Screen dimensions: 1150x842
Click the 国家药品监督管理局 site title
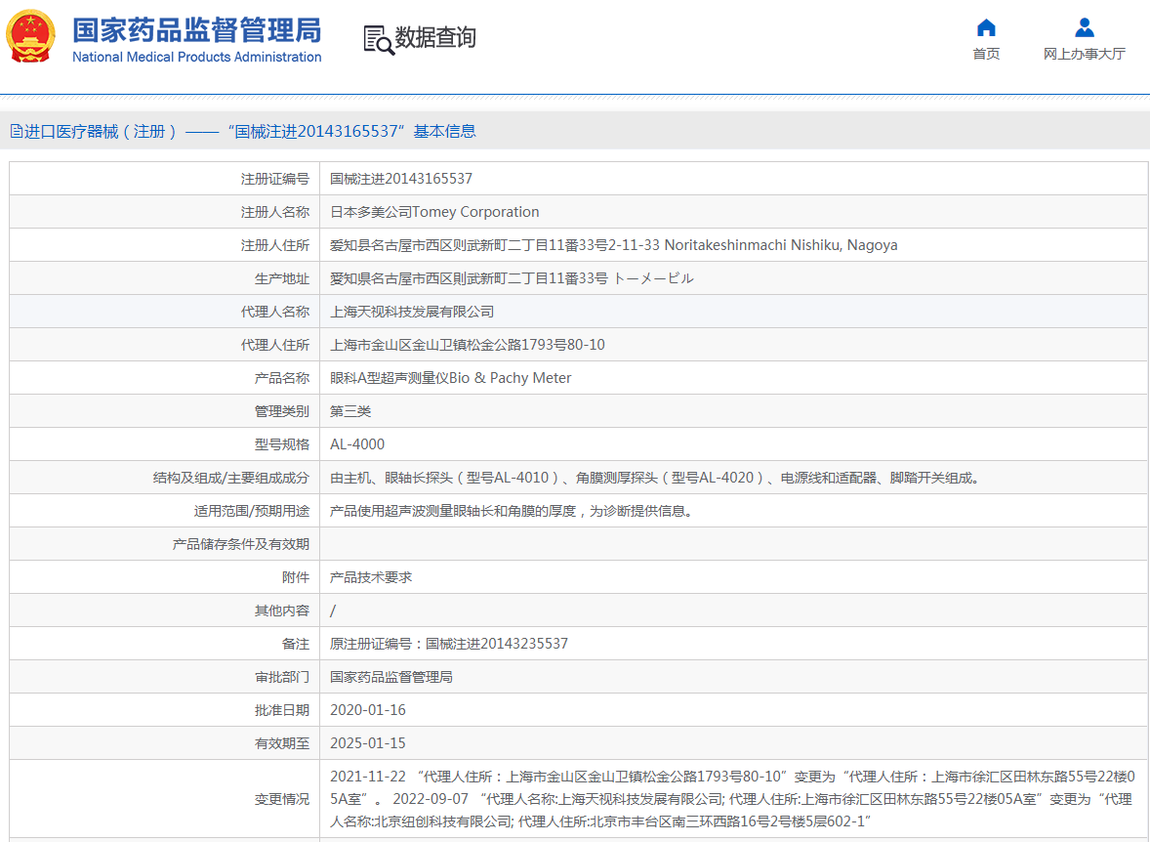coord(196,29)
